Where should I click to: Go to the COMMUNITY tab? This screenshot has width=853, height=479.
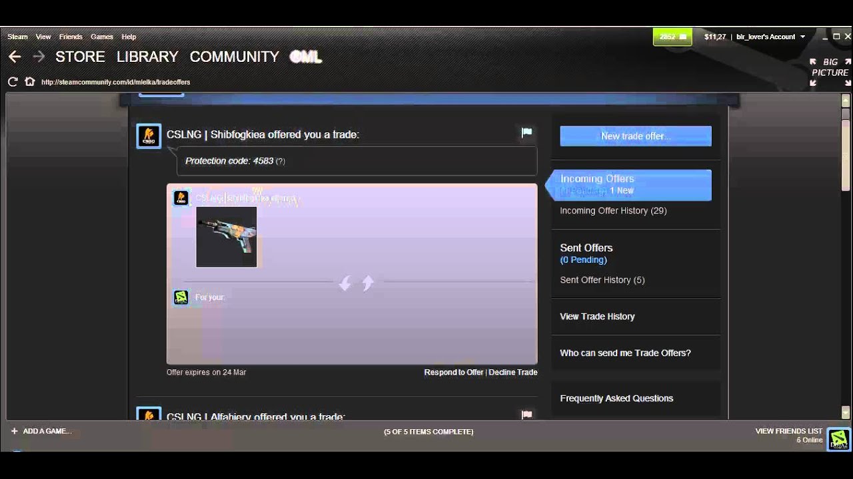click(x=234, y=57)
